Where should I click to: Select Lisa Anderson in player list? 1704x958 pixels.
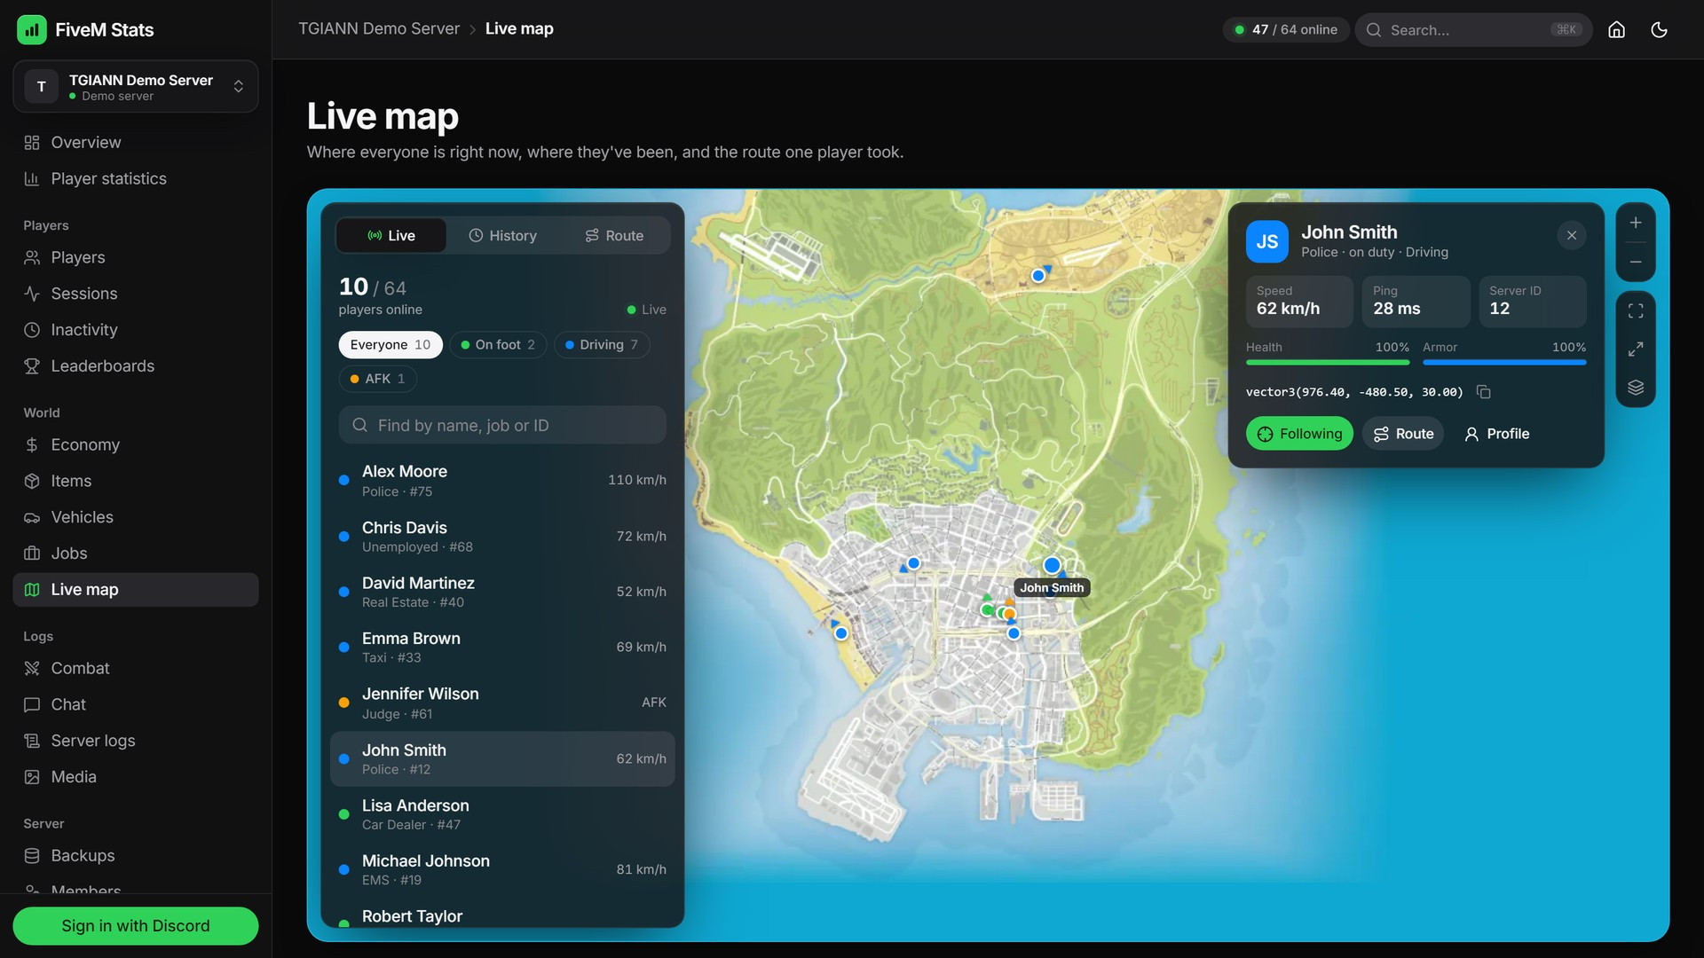point(502,815)
